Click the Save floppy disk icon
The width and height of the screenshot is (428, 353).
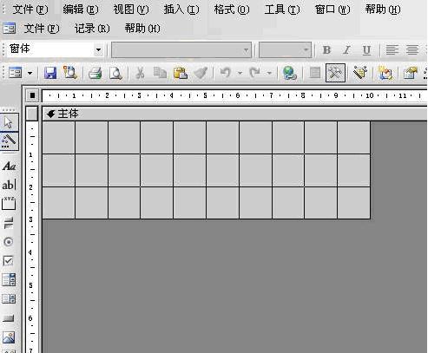[50, 73]
